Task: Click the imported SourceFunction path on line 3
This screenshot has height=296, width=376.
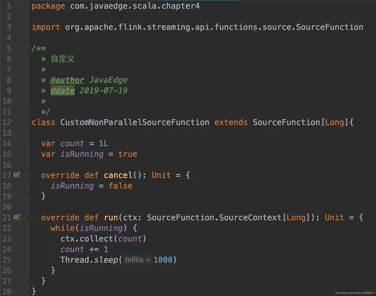Action: 214,27
